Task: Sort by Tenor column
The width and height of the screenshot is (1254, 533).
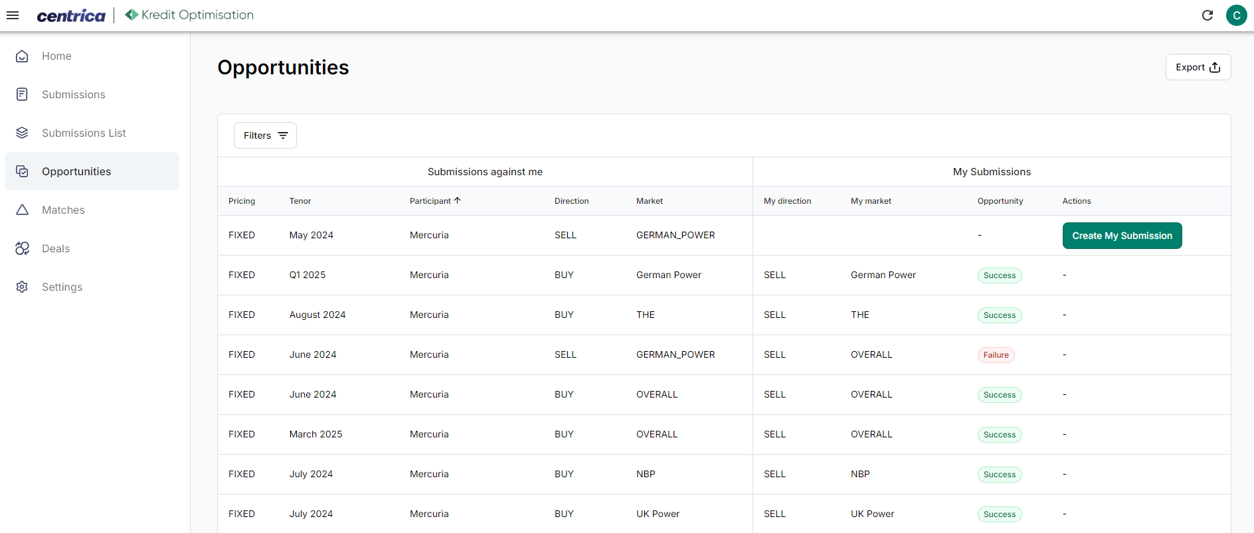Action: [300, 201]
